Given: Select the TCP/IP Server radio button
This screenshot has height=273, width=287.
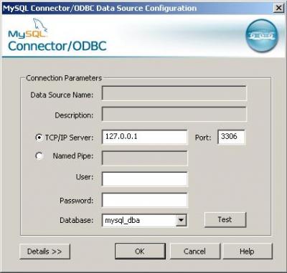Looking at the screenshot, I should pyautogui.click(x=39, y=138).
